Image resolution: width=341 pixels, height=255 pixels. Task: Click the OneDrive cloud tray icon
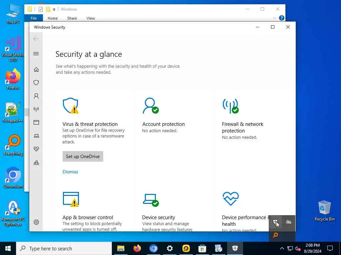289,222
